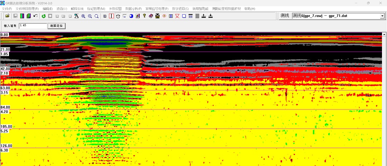The image size is (387, 166).
Task: Toggle the red split-panel view button
Action: pyautogui.click(x=111, y=16)
